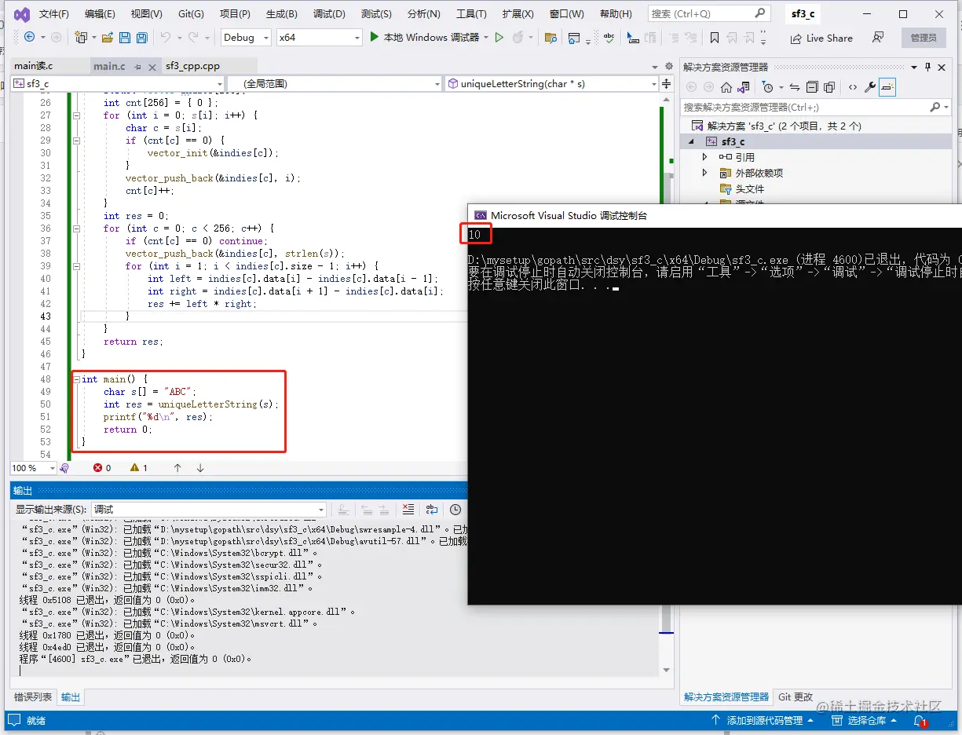Click the hot reload flame icon
The width and height of the screenshot is (962, 735).
click(518, 37)
